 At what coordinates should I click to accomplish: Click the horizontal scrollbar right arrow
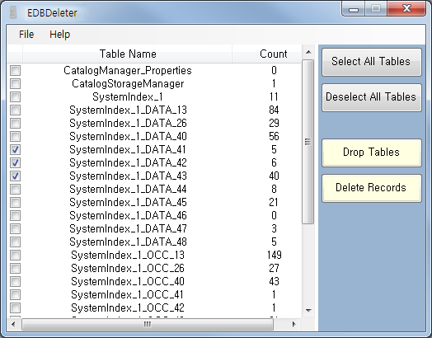pyautogui.click(x=294, y=324)
